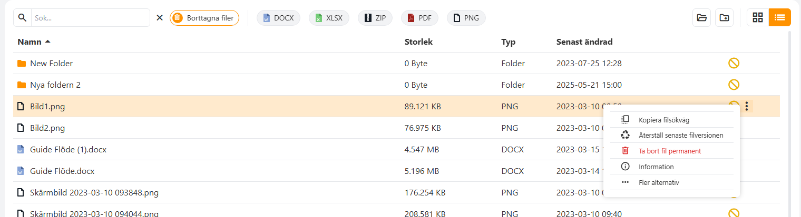Switch to grid view
This screenshot has width=801, height=217.
coord(758,17)
